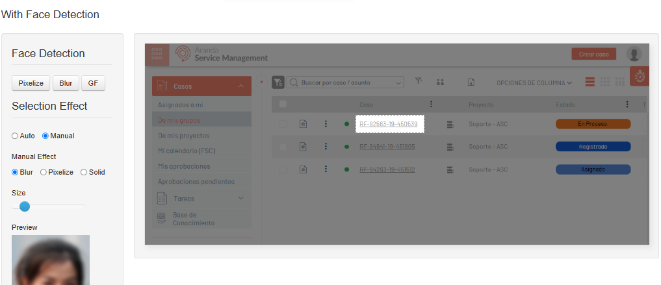
Task: Open the Opciones de Columna dropdown
Action: tap(534, 82)
